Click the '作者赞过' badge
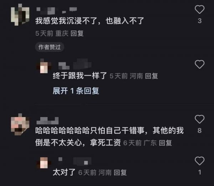 (50, 47)
